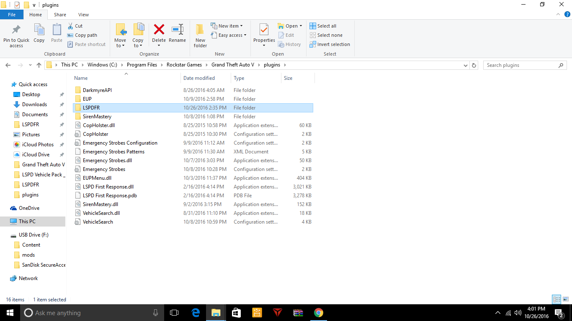
Task: Switch to Large icons view layout
Action: click(565, 299)
